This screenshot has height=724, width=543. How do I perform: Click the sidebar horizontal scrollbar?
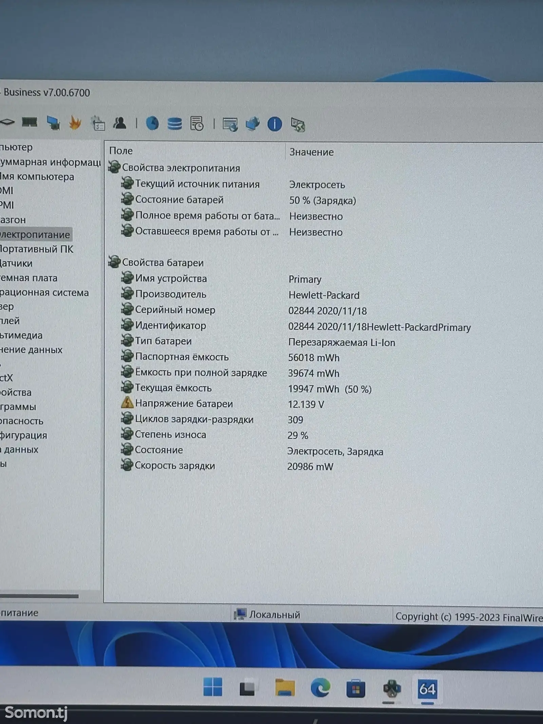coord(39,596)
